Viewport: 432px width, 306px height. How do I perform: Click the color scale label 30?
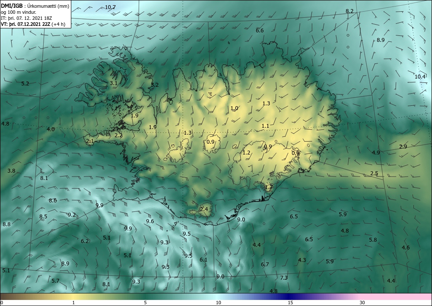point(362,303)
